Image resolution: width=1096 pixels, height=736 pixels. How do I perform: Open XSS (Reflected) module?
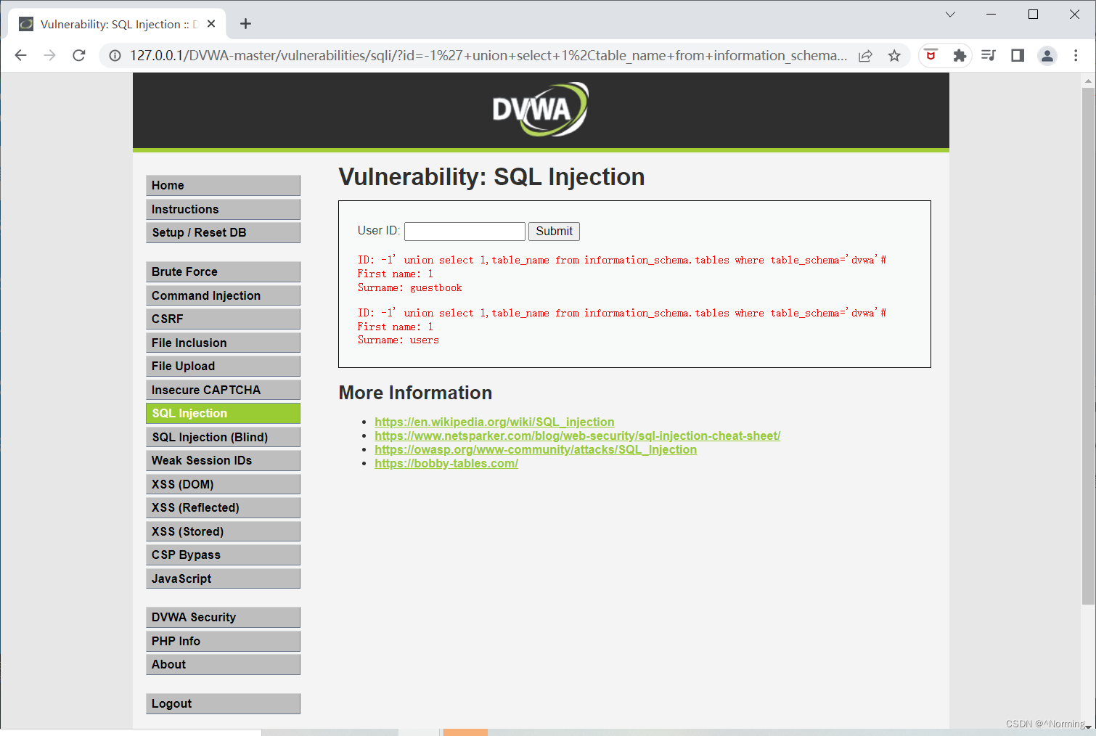point(223,507)
